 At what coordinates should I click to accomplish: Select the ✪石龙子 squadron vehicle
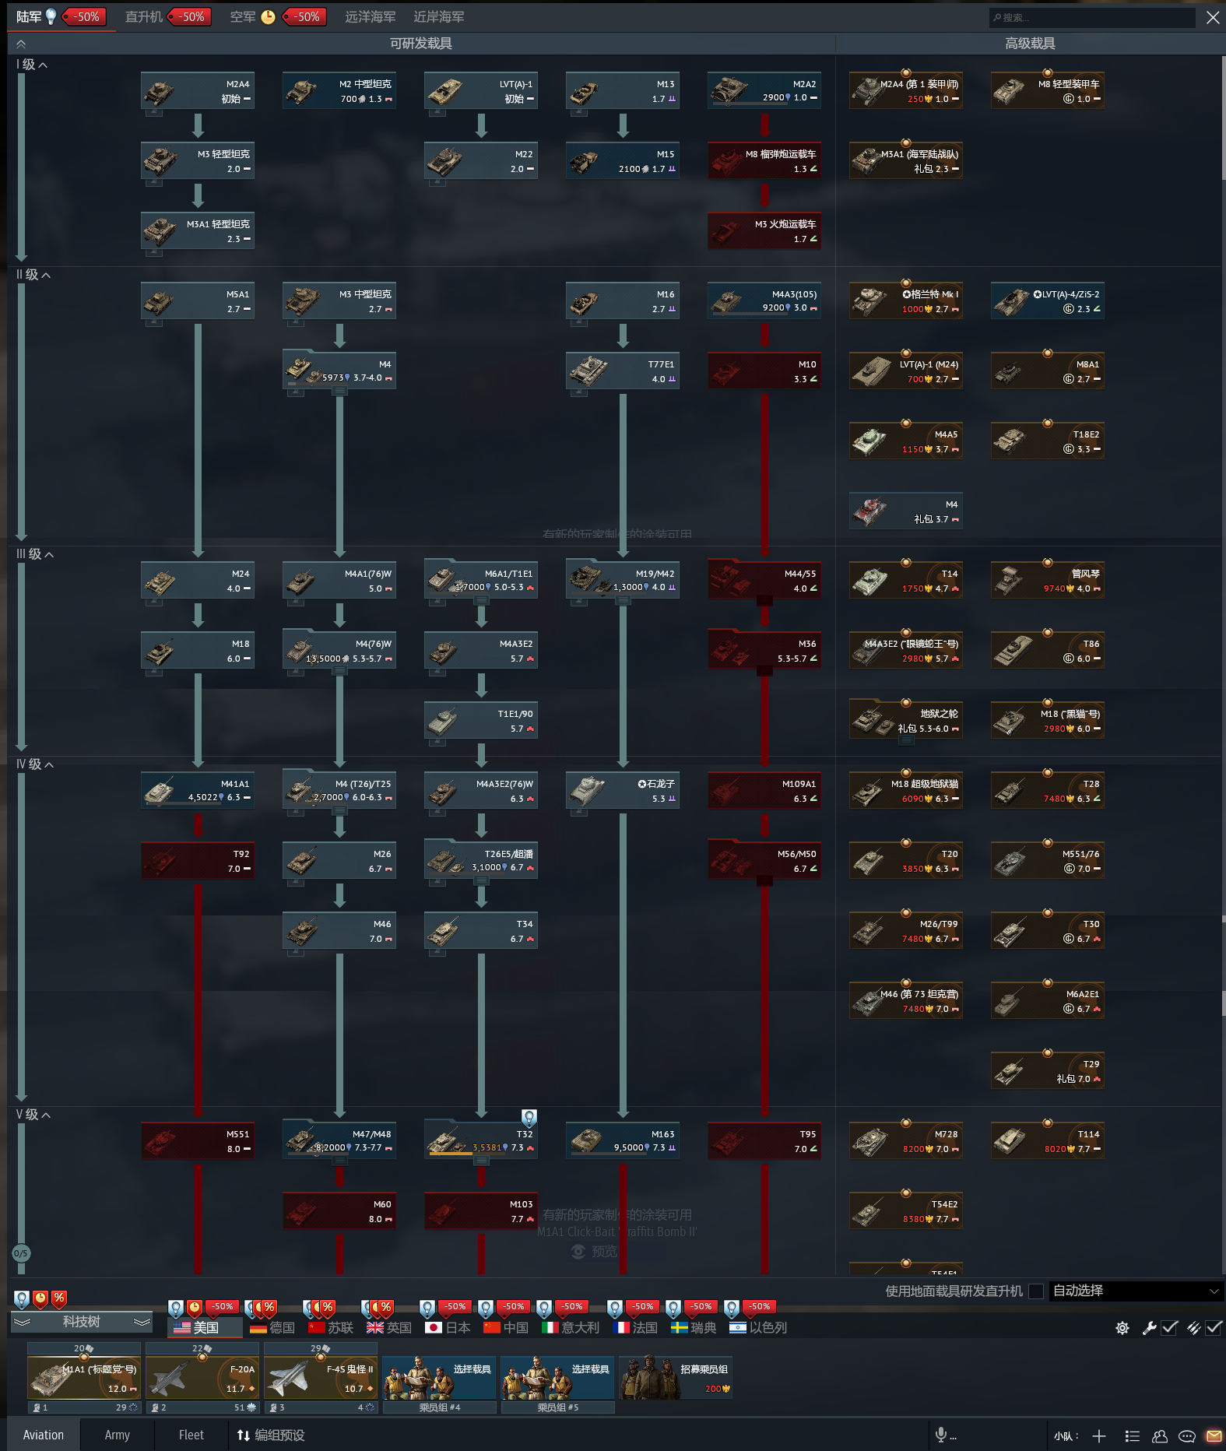tap(623, 791)
